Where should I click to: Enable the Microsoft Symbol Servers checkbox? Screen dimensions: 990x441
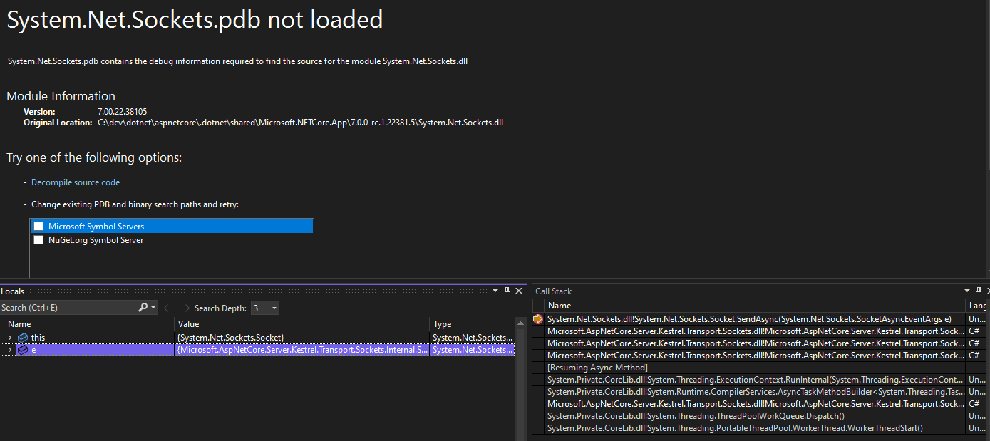pos(38,225)
